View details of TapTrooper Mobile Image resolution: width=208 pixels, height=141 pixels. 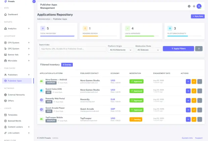(188, 119)
